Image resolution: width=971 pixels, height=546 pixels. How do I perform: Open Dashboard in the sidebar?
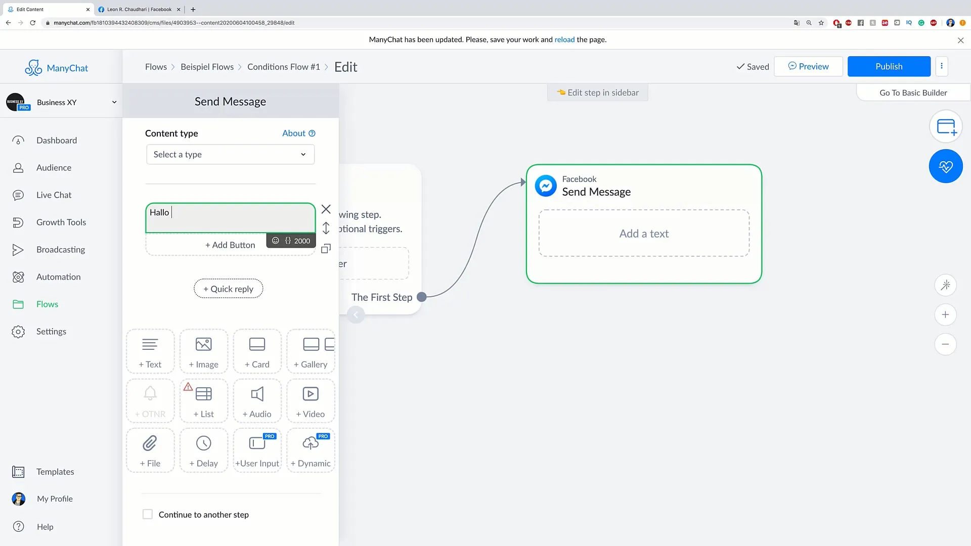click(x=57, y=141)
